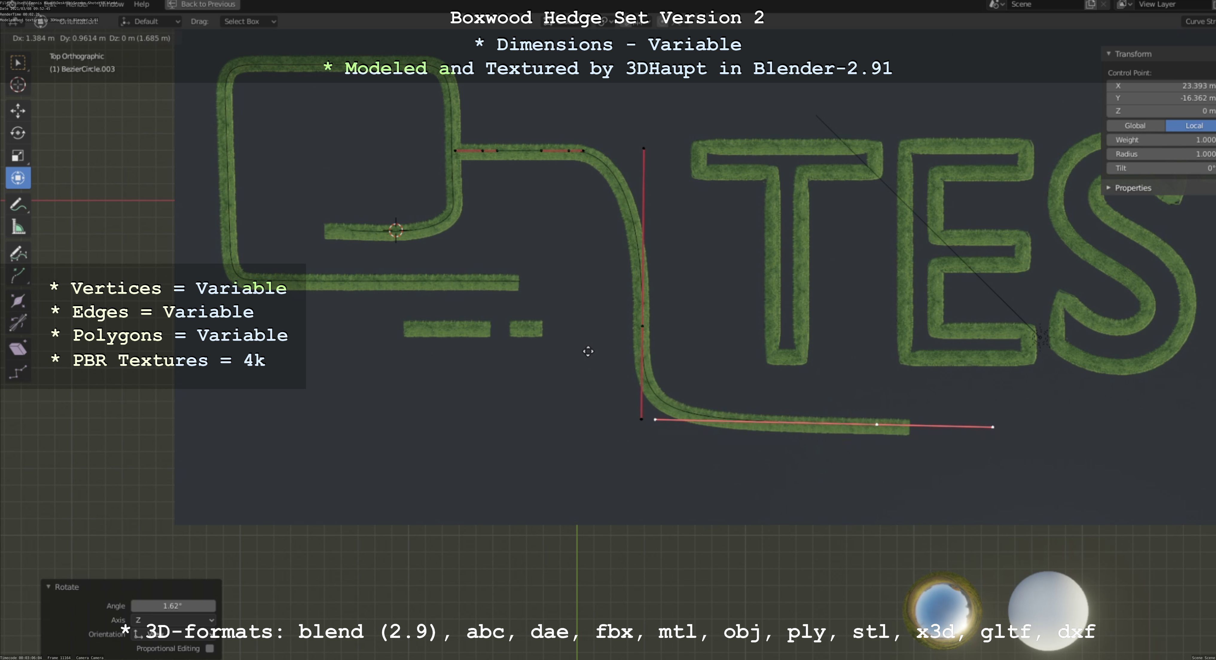Open the Help menu
Screen dimensions: 1216x660
[141, 4]
